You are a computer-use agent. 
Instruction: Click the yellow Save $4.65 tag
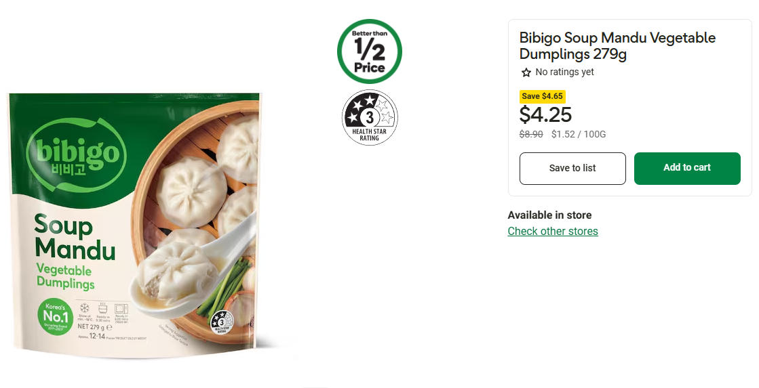coord(542,96)
